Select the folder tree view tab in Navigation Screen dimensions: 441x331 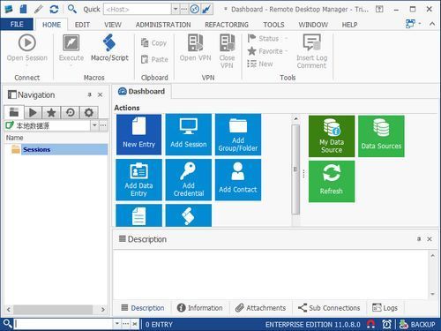[x=14, y=112]
